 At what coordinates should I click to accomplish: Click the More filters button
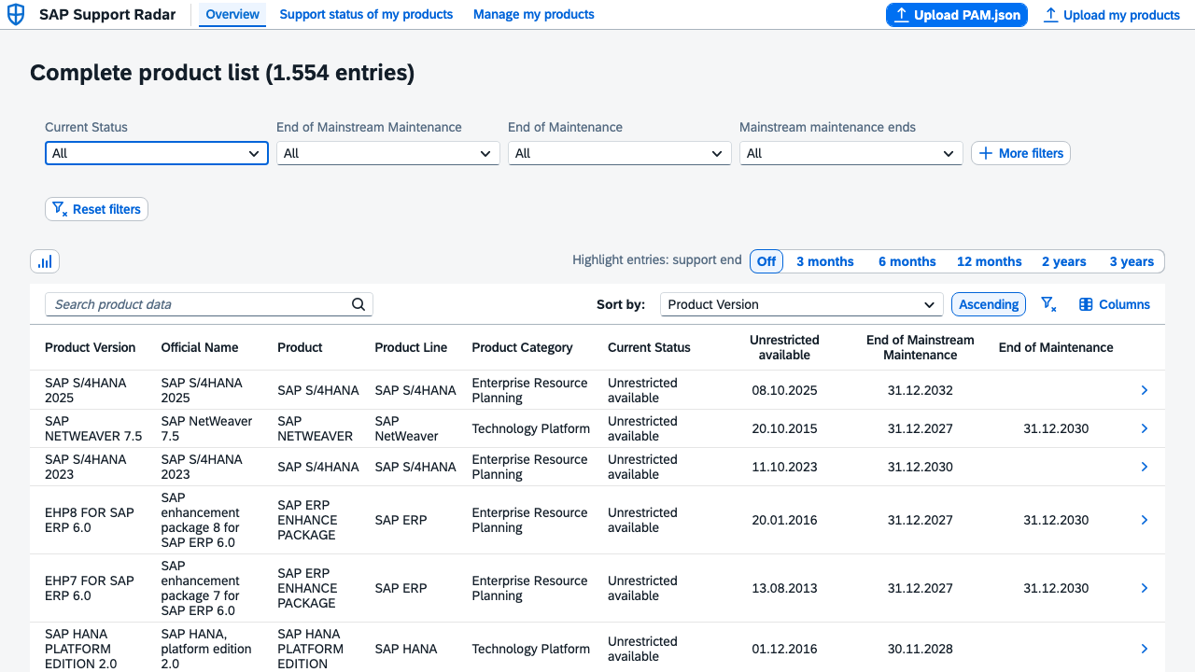(1020, 153)
